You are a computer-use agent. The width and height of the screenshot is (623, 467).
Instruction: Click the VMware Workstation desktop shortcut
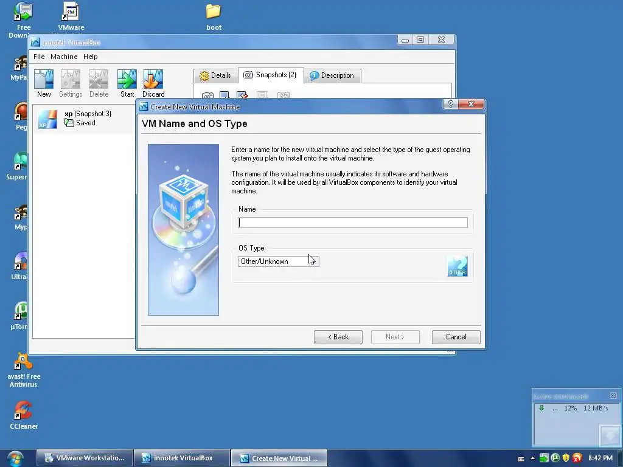(x=71, y=16)
